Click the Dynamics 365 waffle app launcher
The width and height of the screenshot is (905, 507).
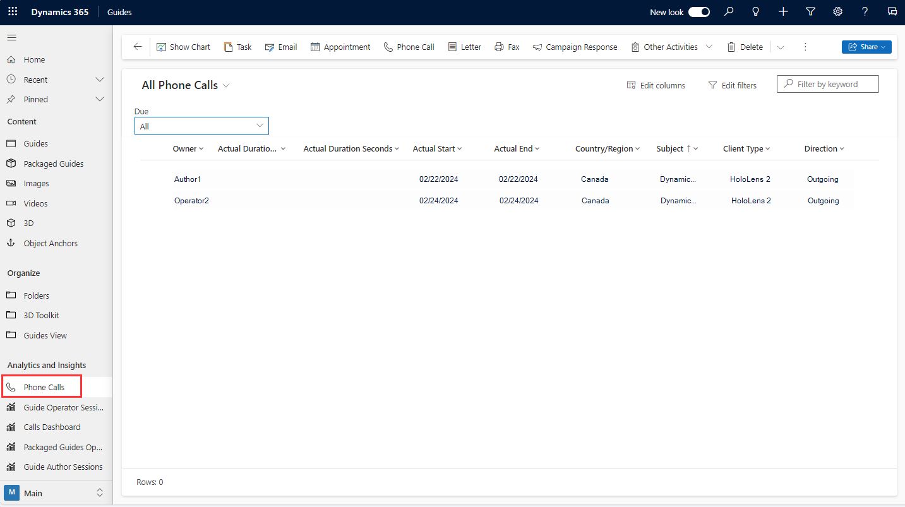(12, 11)
